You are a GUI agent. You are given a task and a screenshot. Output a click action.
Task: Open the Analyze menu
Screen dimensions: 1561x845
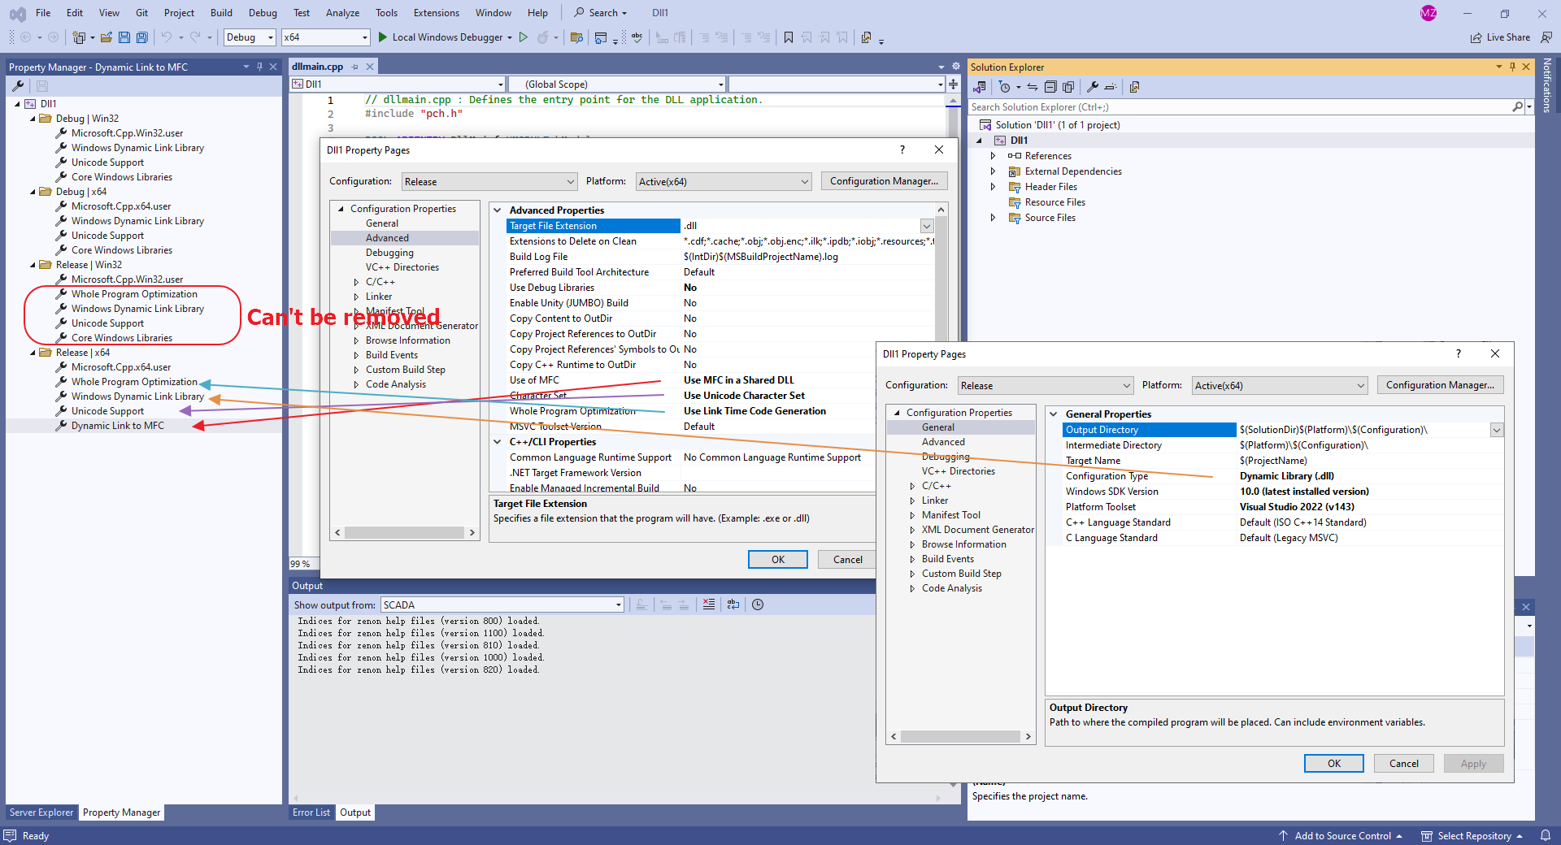pyautogui.click(x=342, y=13)
